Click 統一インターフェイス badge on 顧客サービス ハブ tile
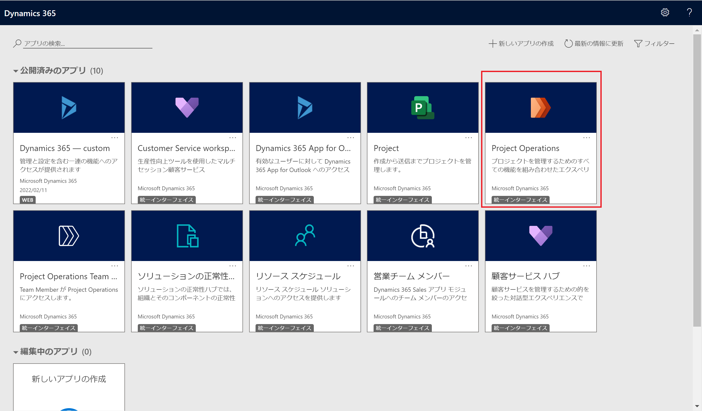Image resolution: width=702 pixels, height=411 pixels. click(x=520, y=328)
